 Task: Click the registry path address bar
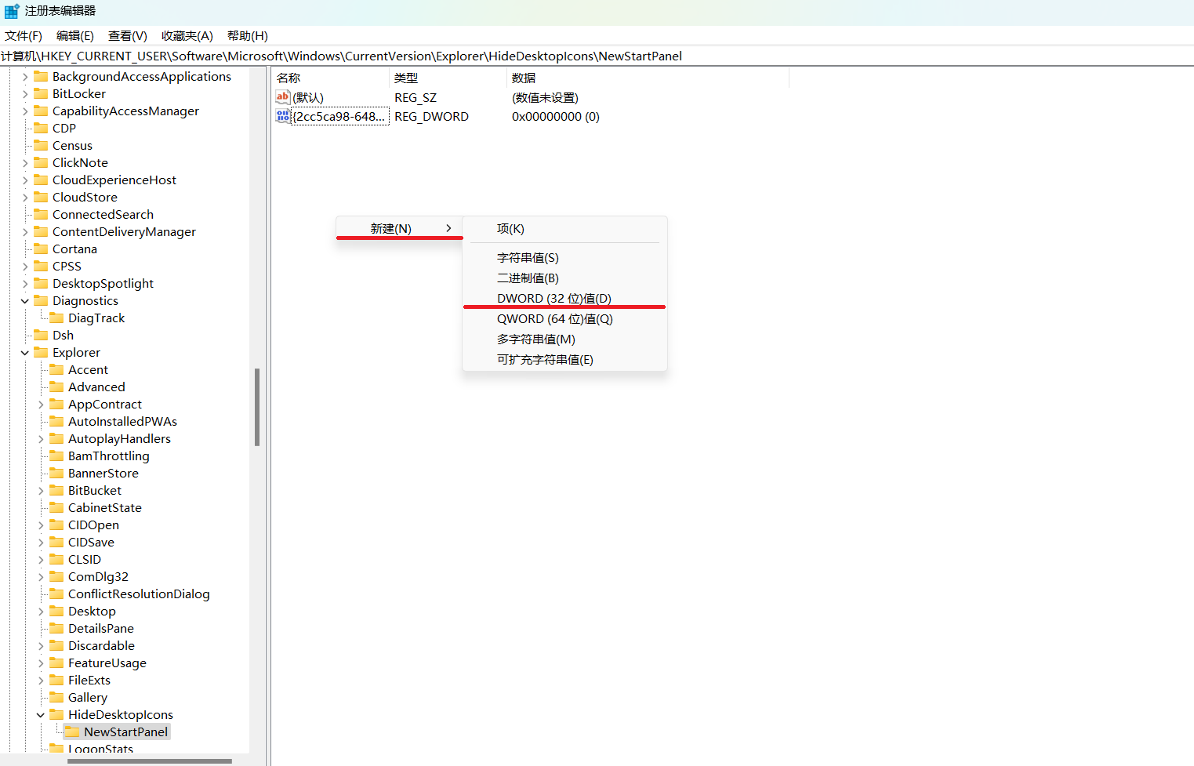pyautogui.click(x=597, y=56)
